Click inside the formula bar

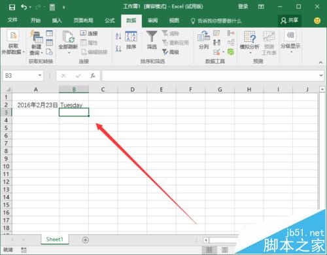[x=210, y=76]
